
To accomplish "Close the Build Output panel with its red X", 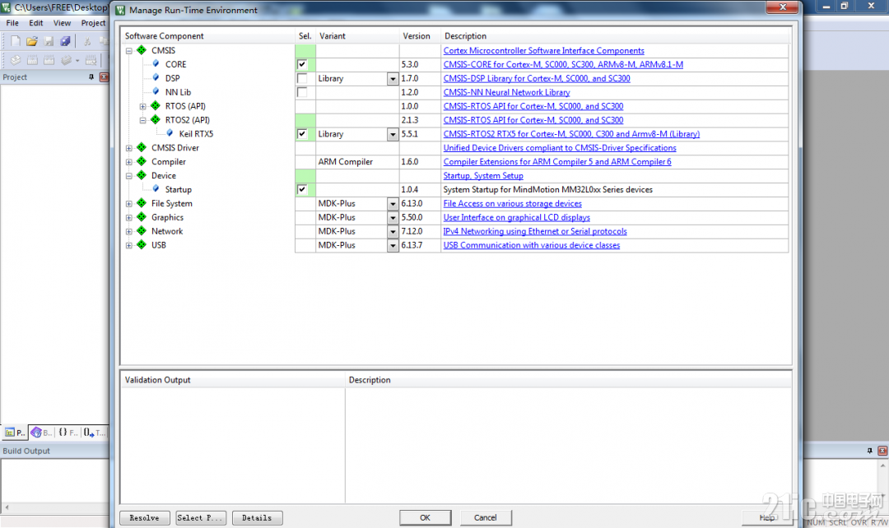I will pos(882,451).
